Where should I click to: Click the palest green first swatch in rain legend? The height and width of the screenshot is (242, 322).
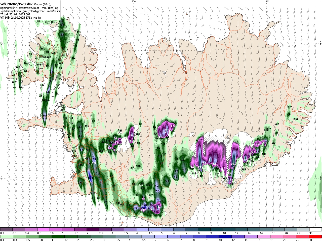point(7,237)
